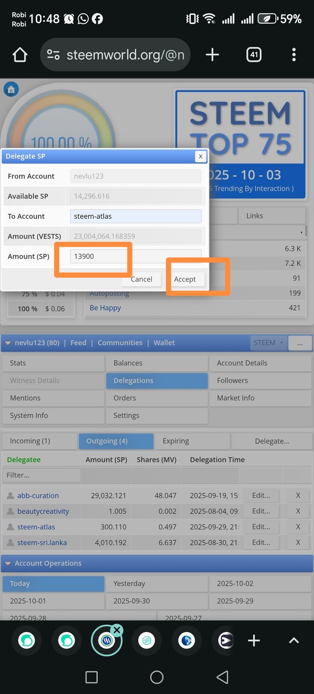The width and height of the screenshot is (314, 694).
Task: Open steem-atlas link in delegations table
Action: click(36, 527)
